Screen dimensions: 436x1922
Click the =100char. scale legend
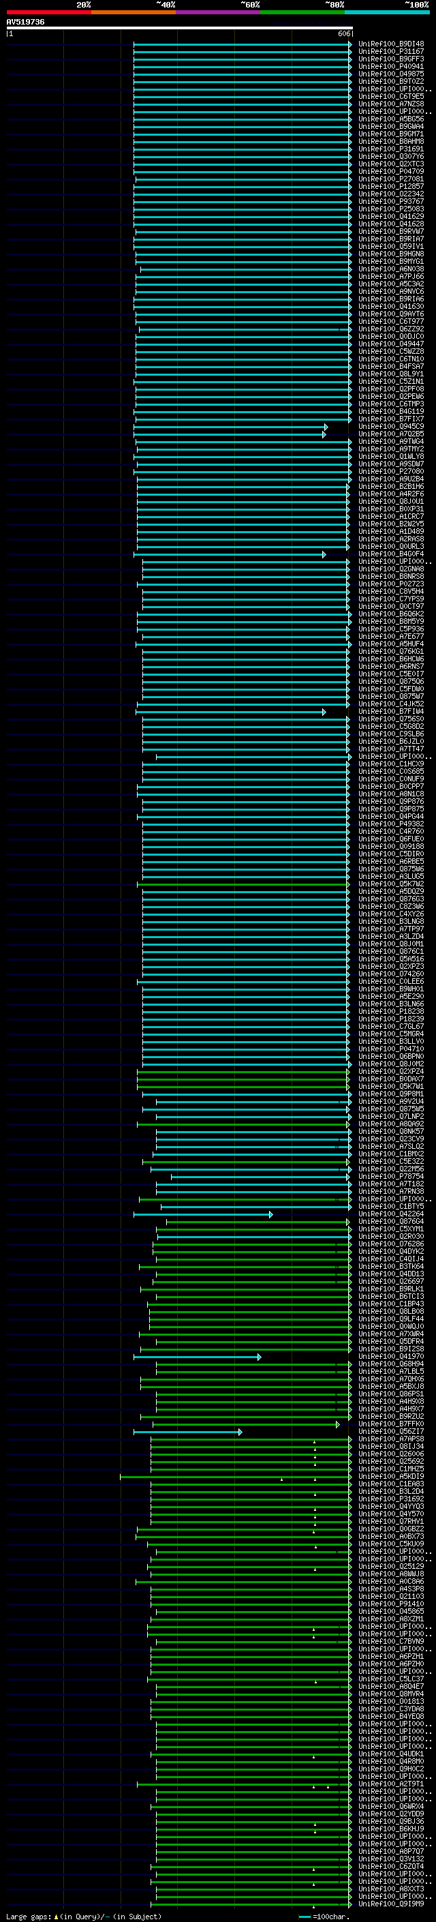pyautogui.click(x=324, y=1917)
